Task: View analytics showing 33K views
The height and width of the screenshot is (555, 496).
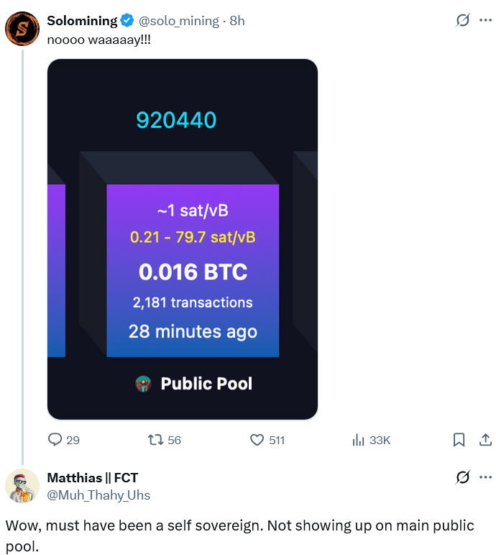Action: tap(359, 440)
